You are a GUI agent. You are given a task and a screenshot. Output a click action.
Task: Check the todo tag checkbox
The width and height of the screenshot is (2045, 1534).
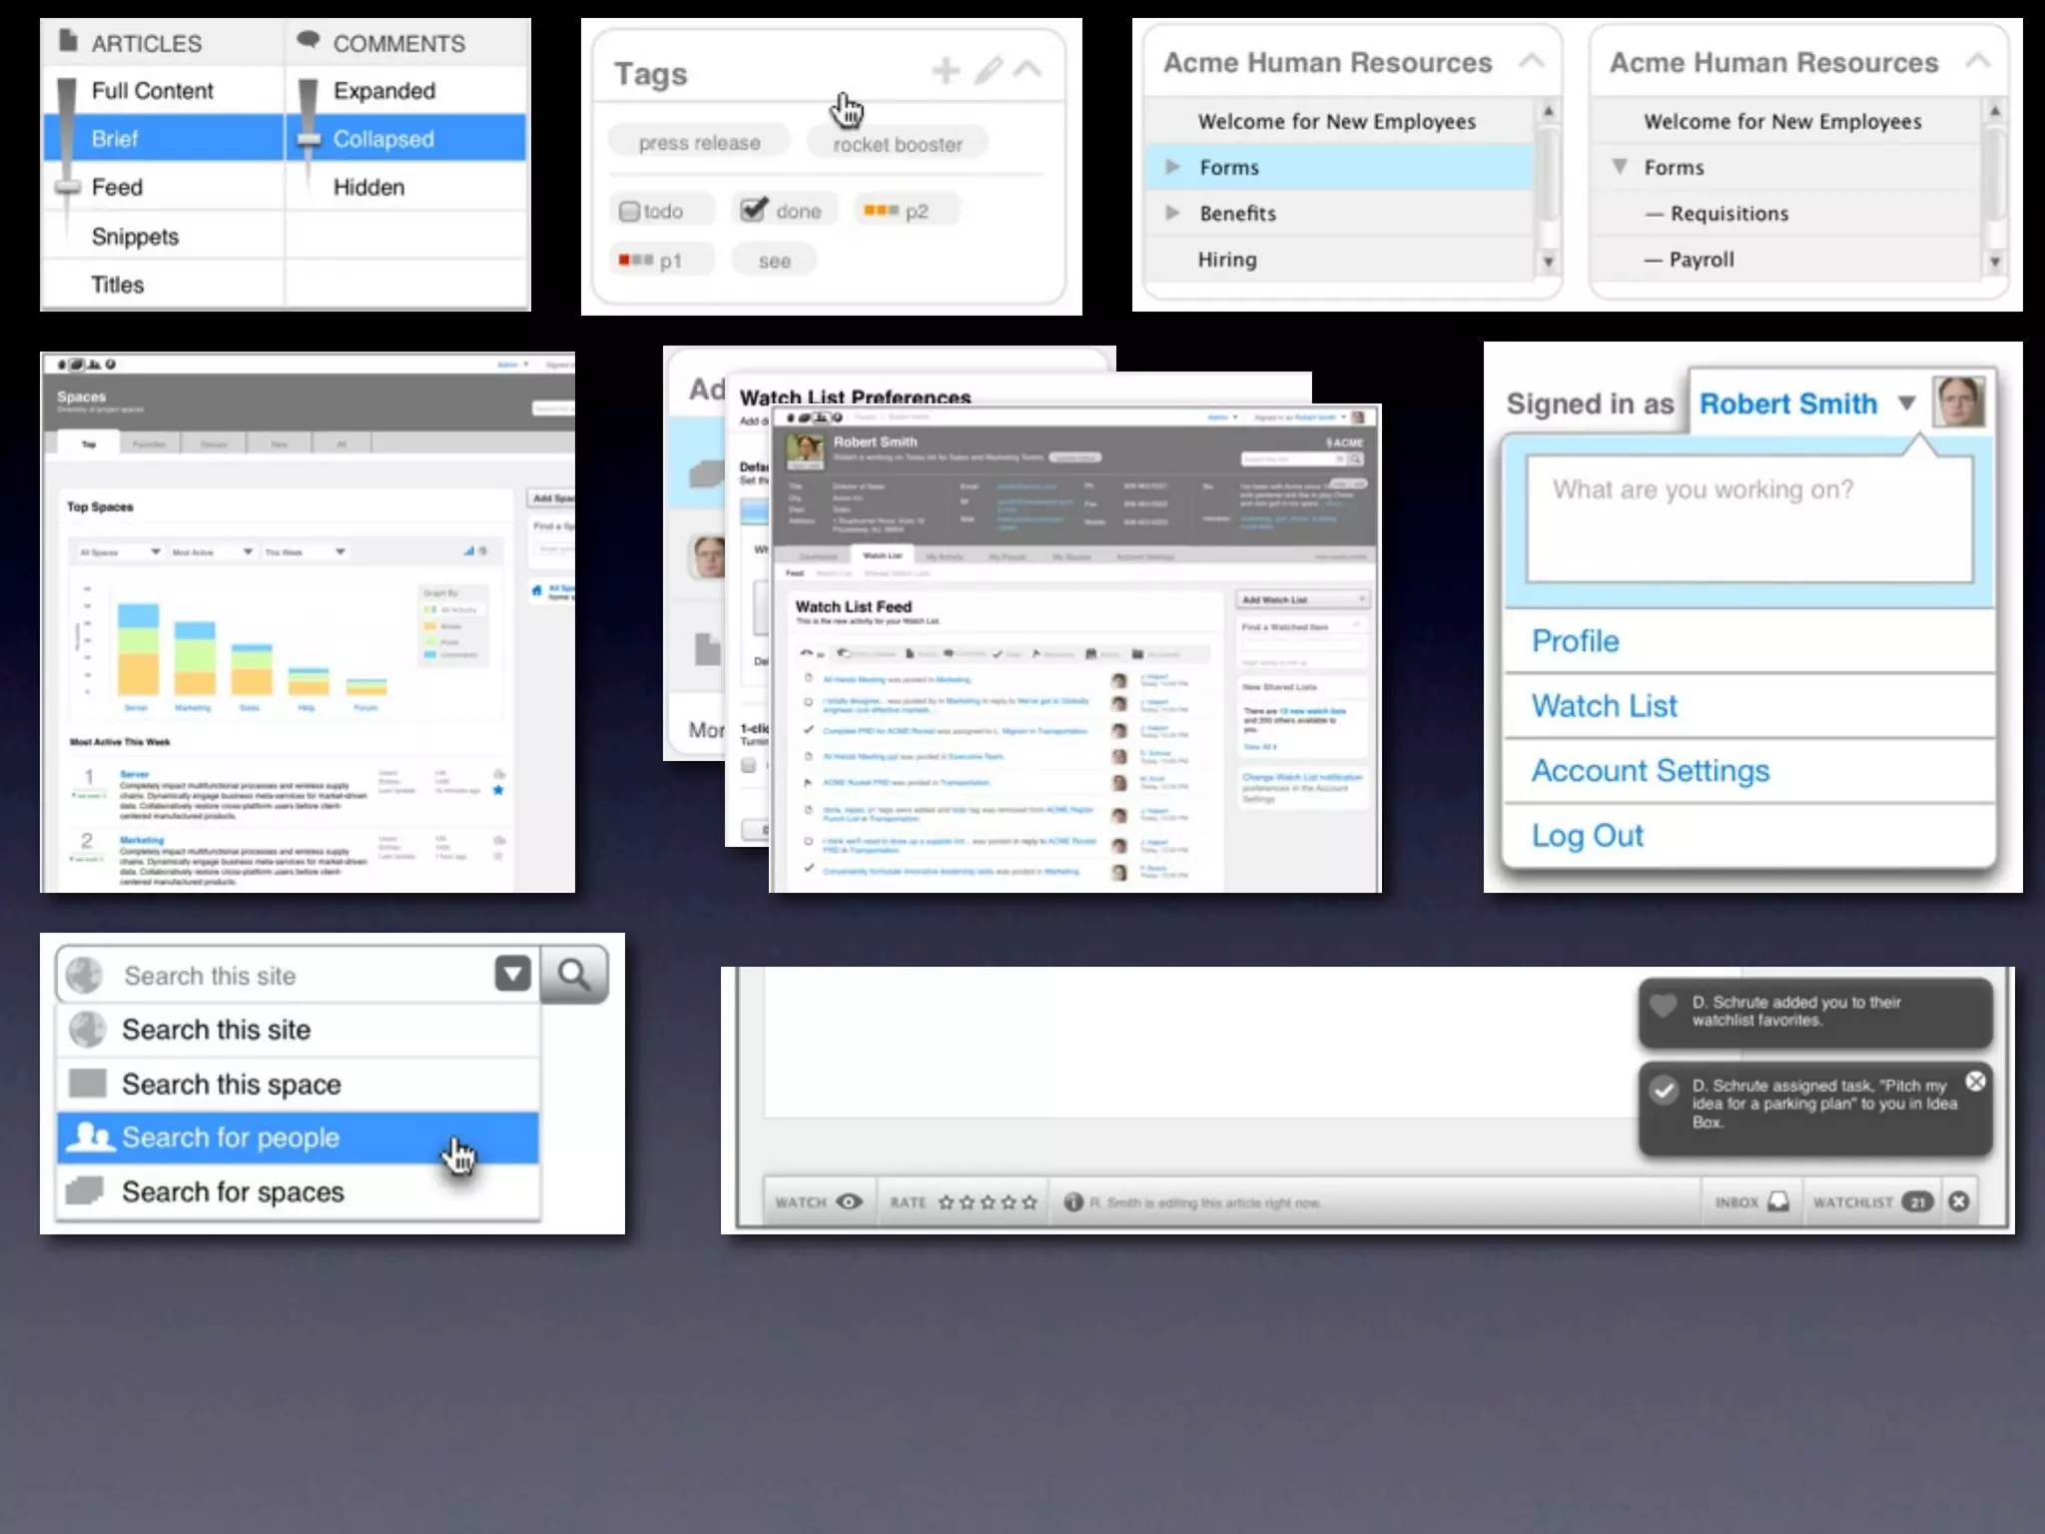click(x=629, y=211)
